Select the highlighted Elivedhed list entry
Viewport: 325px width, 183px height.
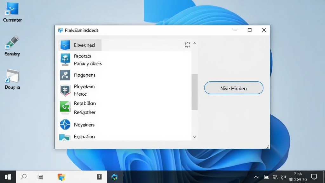tap(80, 45)
